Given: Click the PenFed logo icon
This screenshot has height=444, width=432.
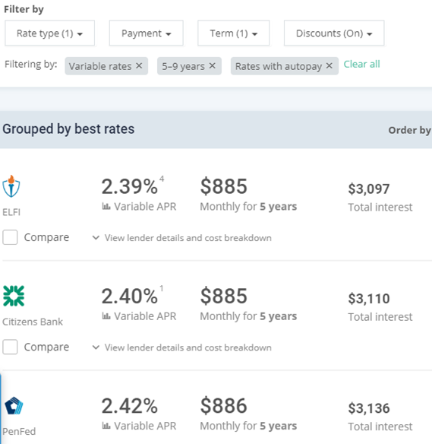Looking at the screenshot, I should click(x=14, y=406).
